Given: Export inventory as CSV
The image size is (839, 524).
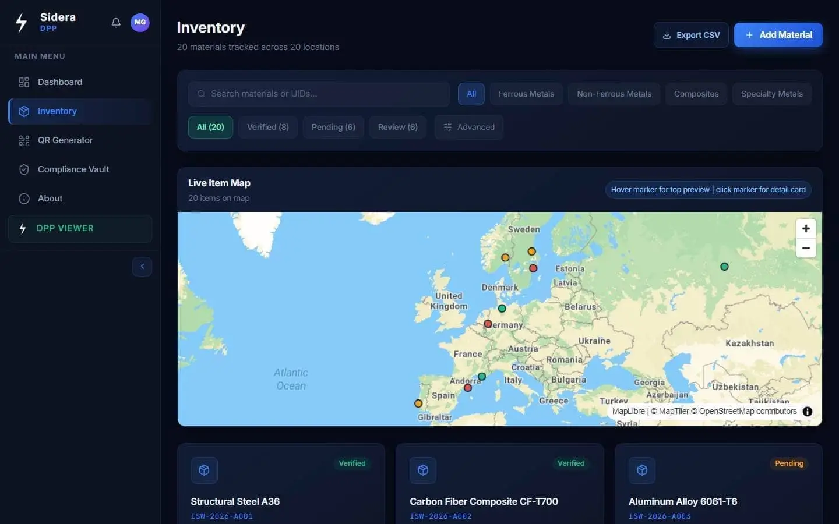Looking at the screenshot, I should [x=691, y=35].
